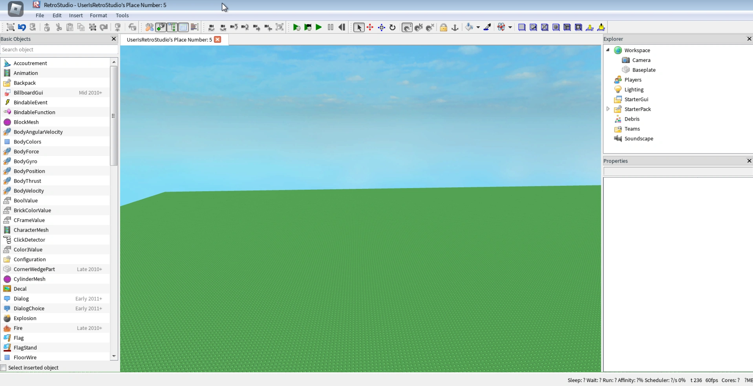Open the File menu
The width and height of the screenshot is (753, 386).
(40, 15)
